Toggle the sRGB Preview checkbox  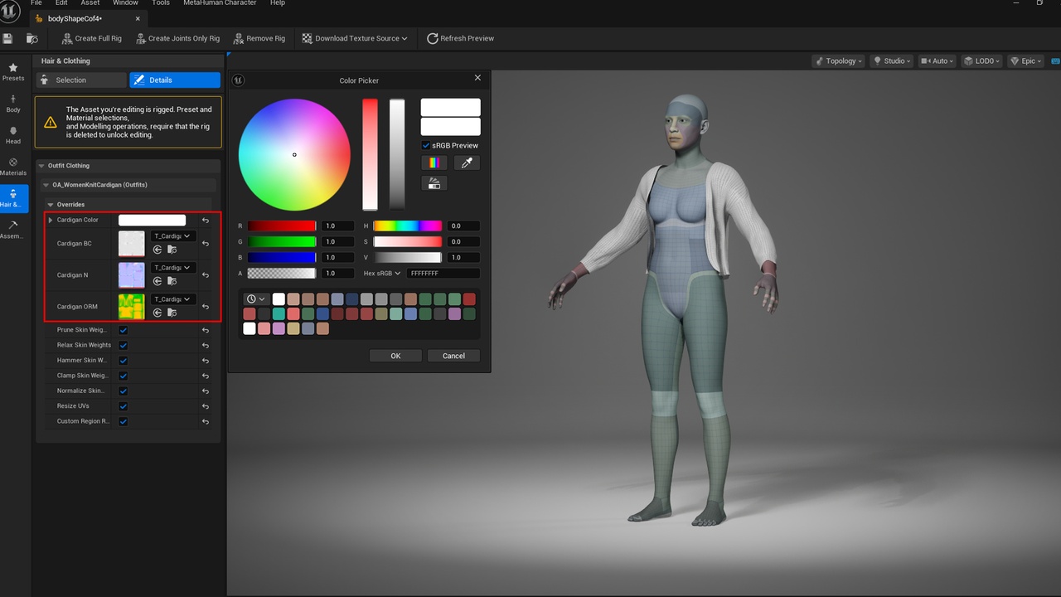426,145
